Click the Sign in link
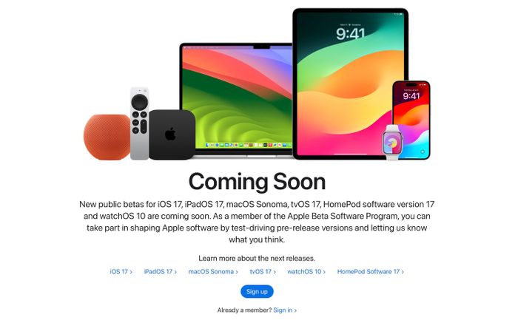Image resolution: width=518 pixels, height=320 pixels. coord(285,310)
